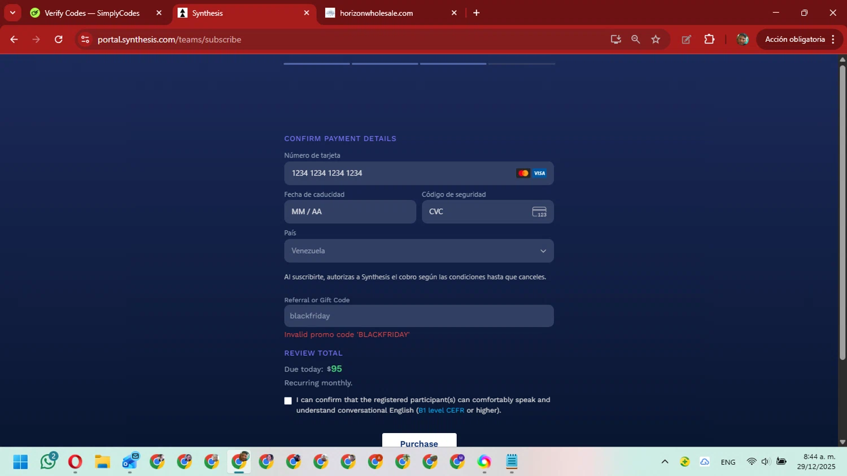Click the install app icon in address bar

click(615, 40)
